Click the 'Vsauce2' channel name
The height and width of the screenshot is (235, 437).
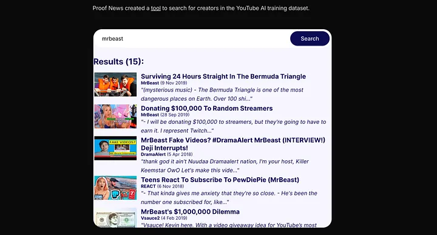coord(151,218)
